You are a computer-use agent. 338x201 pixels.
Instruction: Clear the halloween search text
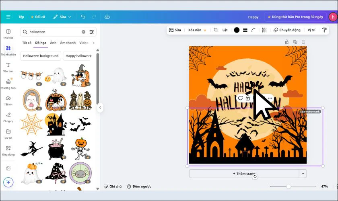[84, 32]
